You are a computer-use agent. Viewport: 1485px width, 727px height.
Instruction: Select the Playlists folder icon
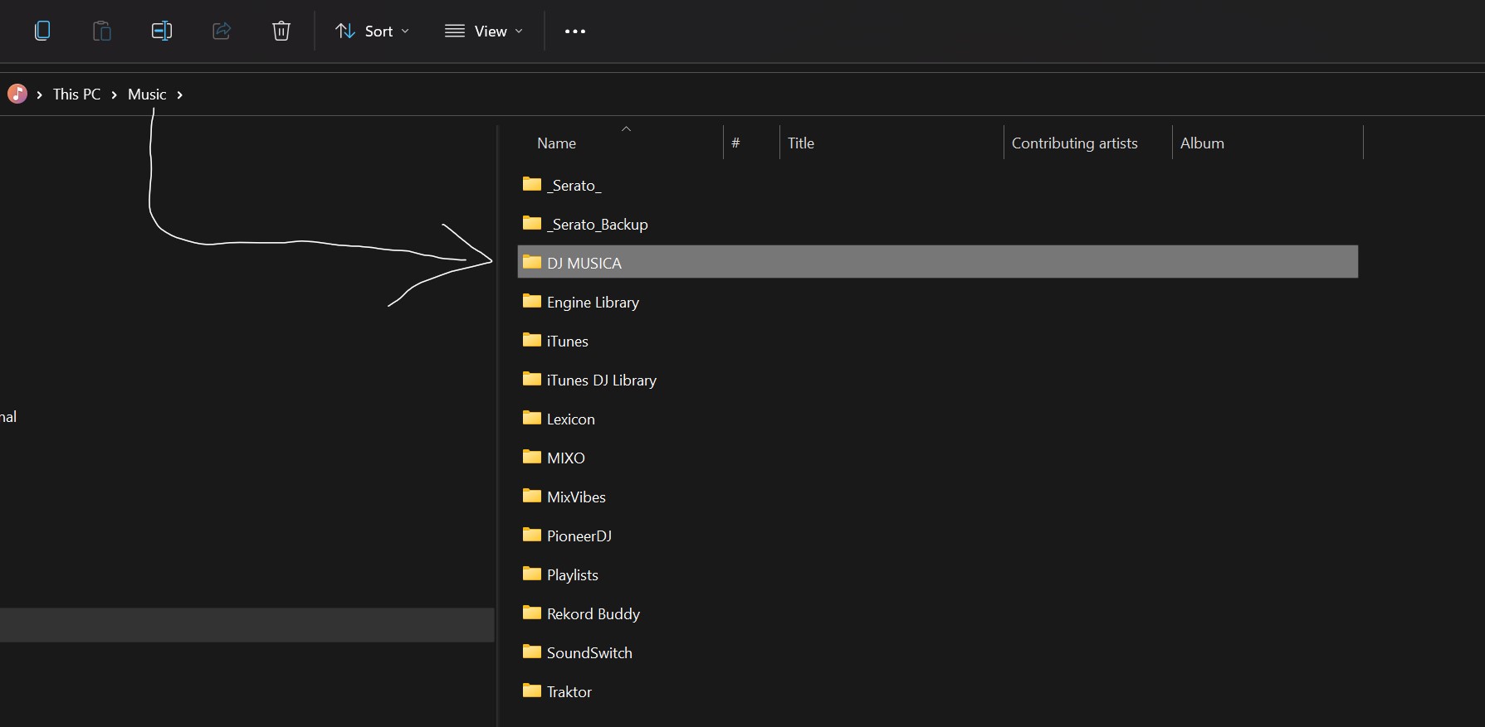click(x=532, y=574)
